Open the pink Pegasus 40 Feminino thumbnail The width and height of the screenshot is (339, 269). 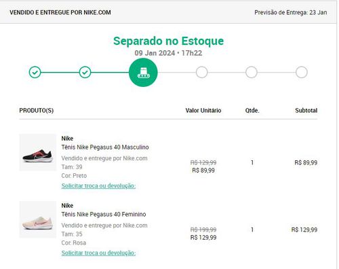[38, 219]
